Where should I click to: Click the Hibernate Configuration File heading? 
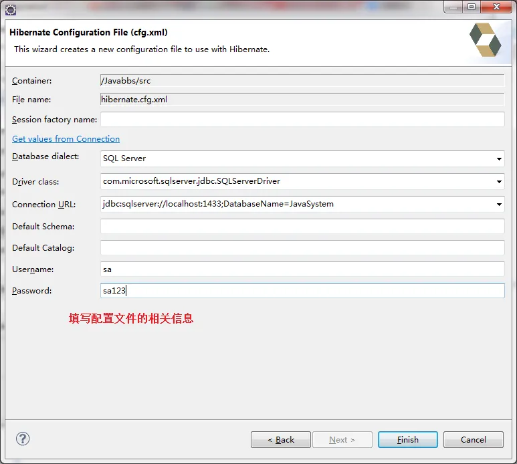88,32
